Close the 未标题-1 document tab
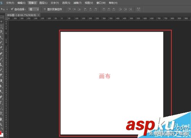 click(x=39, y=15)
